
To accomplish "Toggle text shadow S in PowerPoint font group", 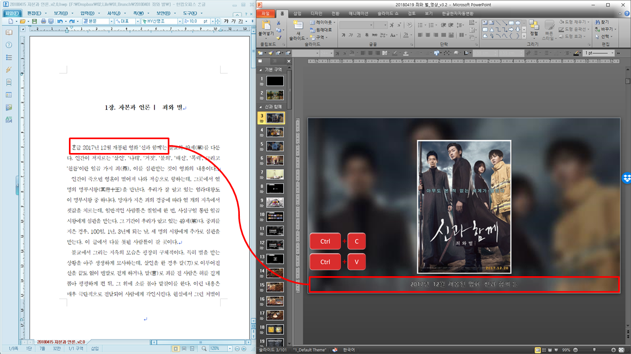I will click(367, 35).
